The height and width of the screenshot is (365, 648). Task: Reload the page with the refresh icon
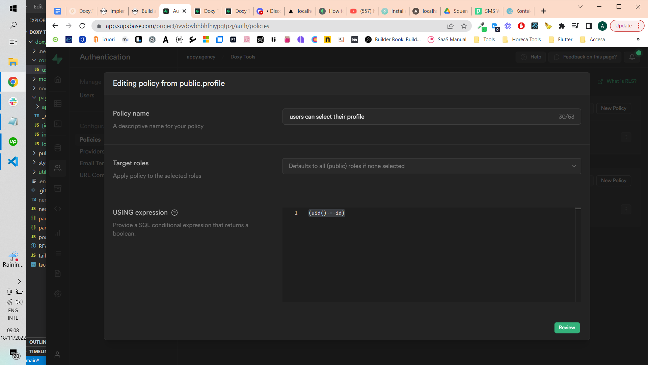[x=82, y=26]
